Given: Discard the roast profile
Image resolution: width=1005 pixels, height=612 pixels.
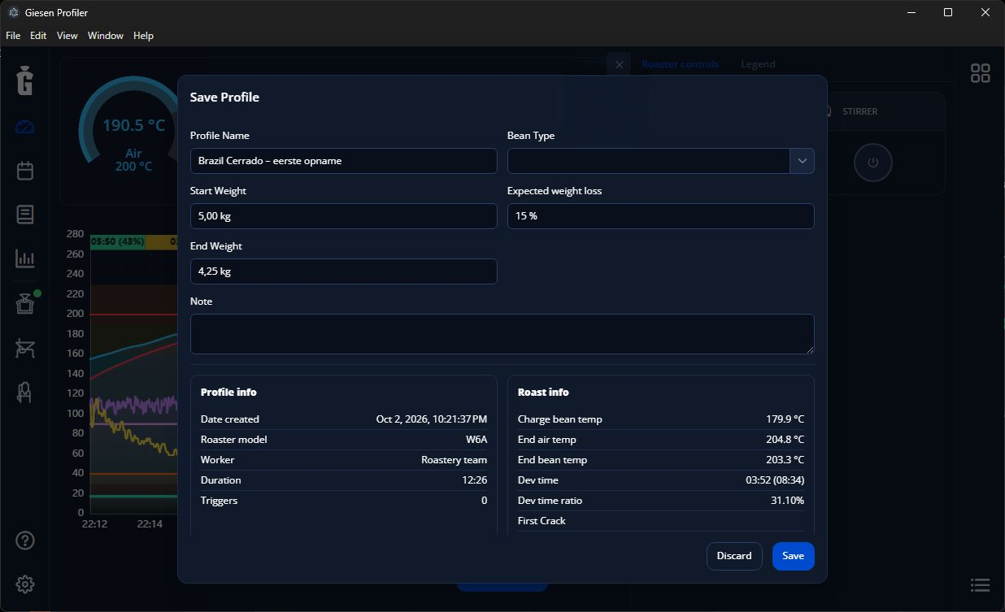Looking at the screenshot, I should coord(734,556).
